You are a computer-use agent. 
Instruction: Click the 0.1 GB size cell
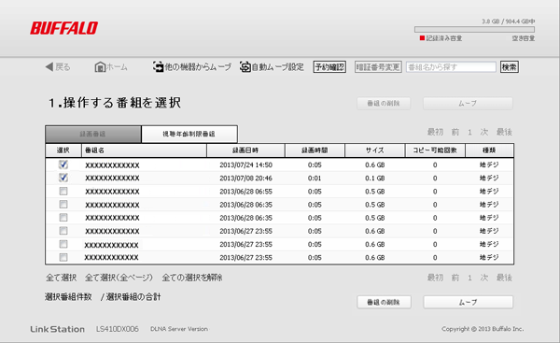coord(375,179)
